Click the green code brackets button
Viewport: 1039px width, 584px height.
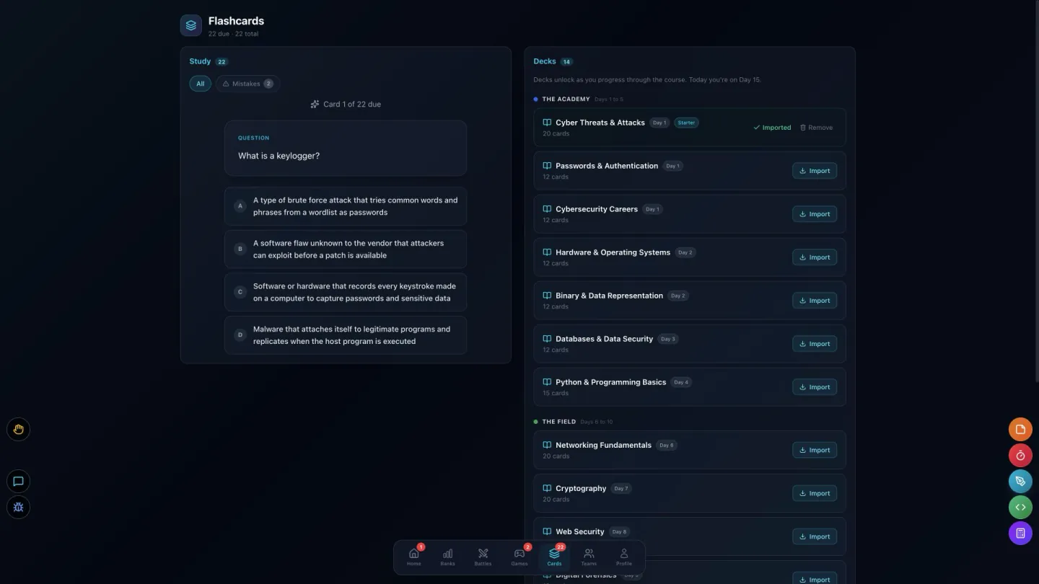[1020, 508]
